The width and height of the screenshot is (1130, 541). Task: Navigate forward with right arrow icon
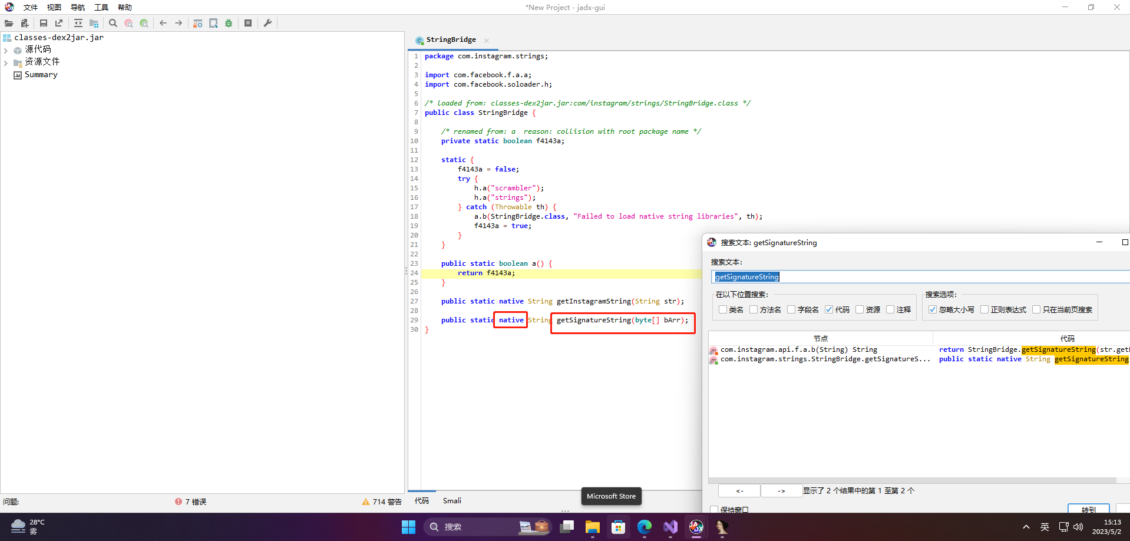179,23
